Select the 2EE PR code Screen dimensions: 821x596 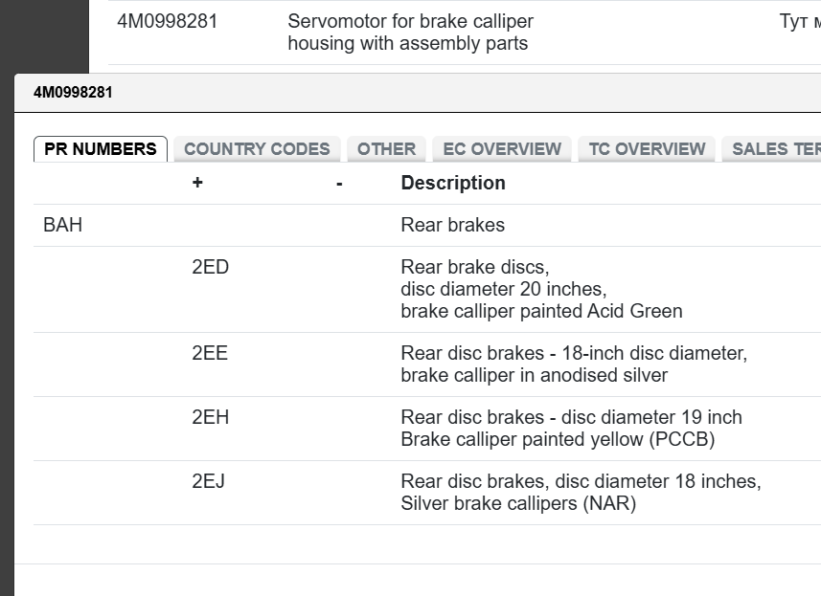coord(210,354)
